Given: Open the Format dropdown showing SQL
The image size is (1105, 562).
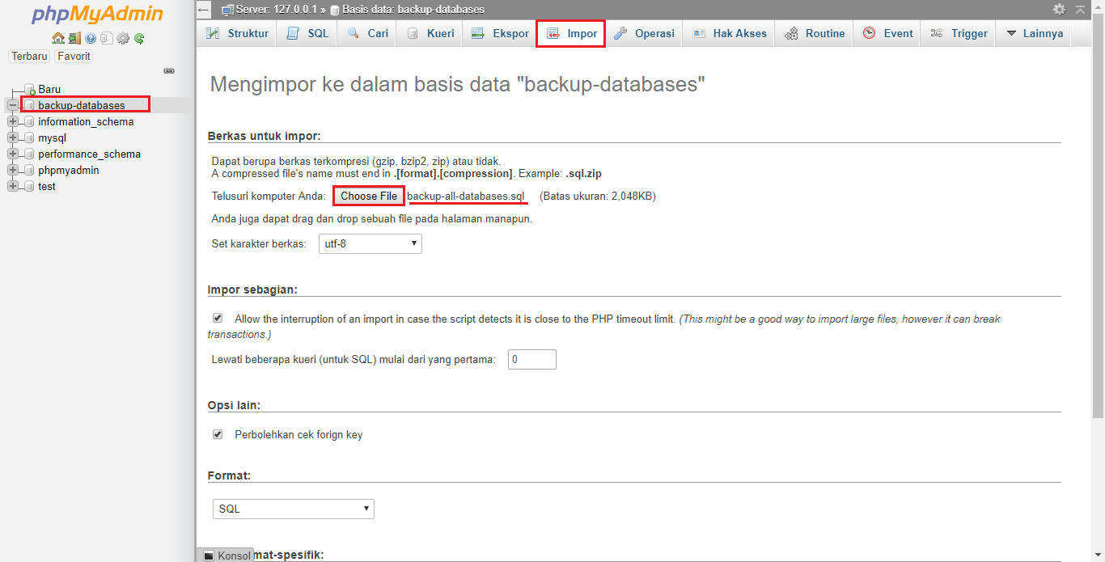Looking at the screenshot, I should point(293,509).
